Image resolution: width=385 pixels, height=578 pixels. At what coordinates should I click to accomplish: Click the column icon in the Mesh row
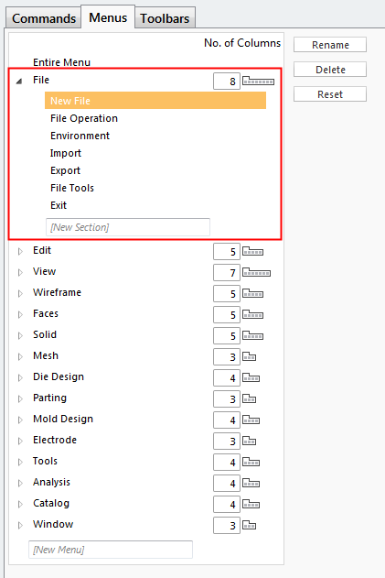249,357
